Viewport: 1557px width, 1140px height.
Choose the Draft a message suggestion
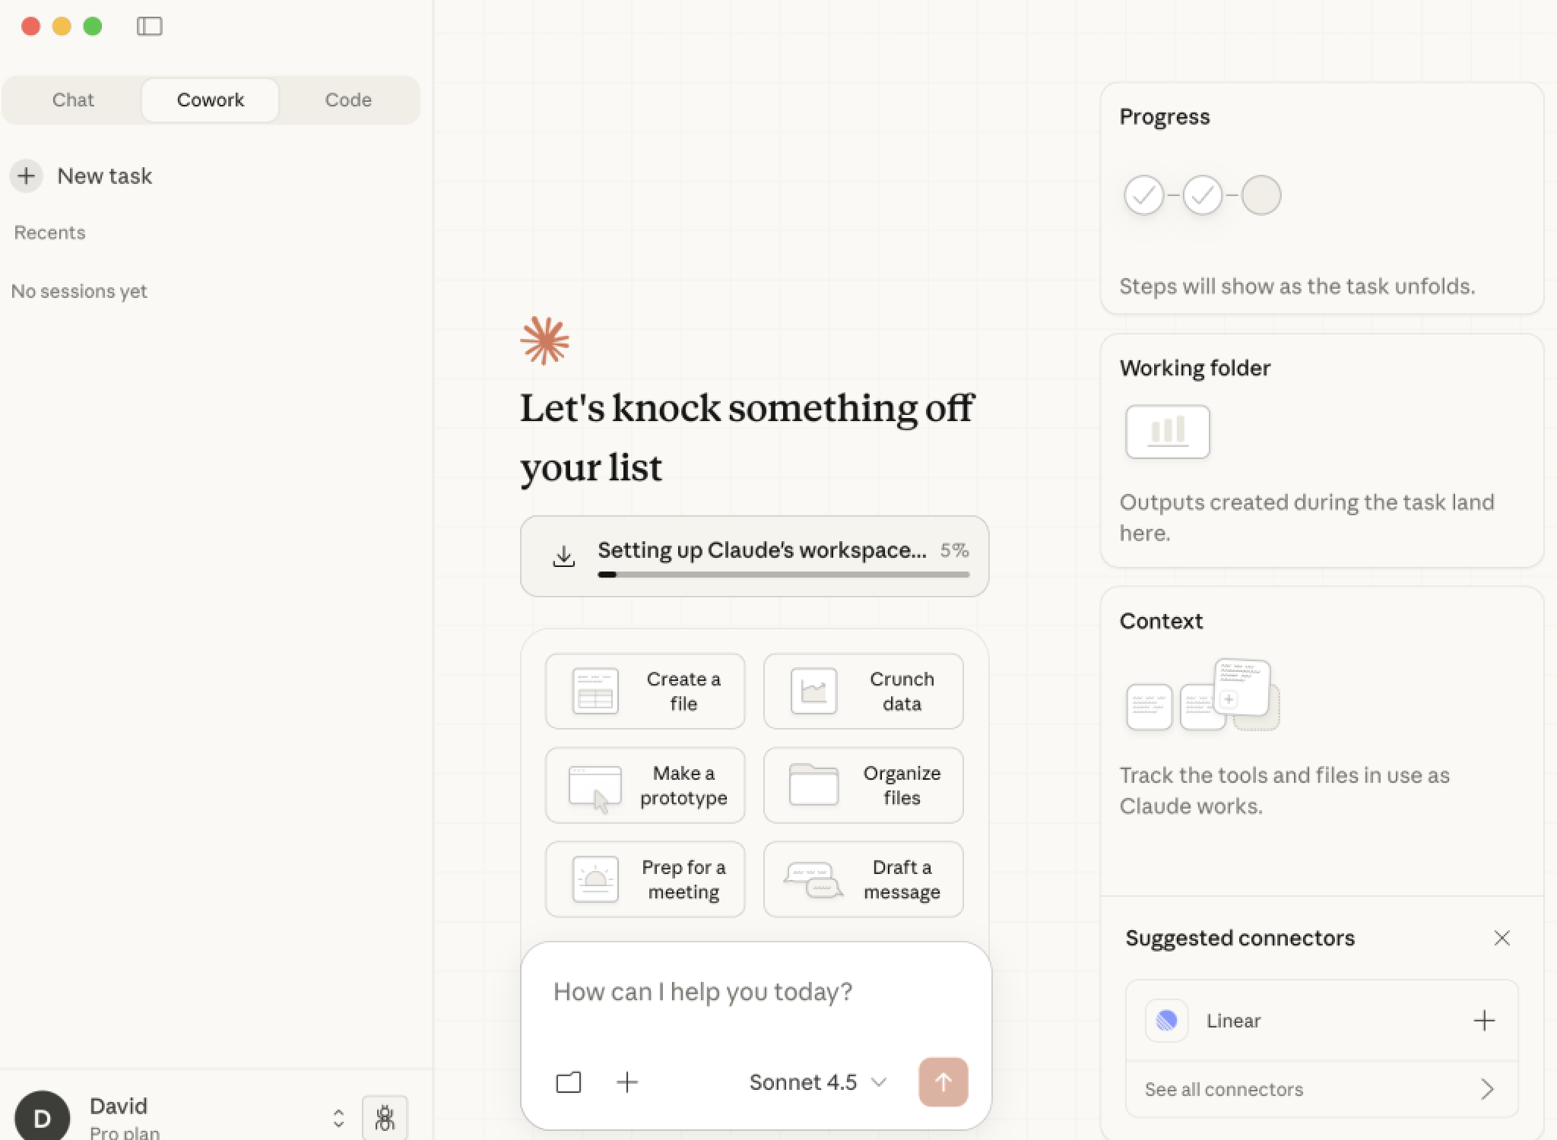click(863, 879)
